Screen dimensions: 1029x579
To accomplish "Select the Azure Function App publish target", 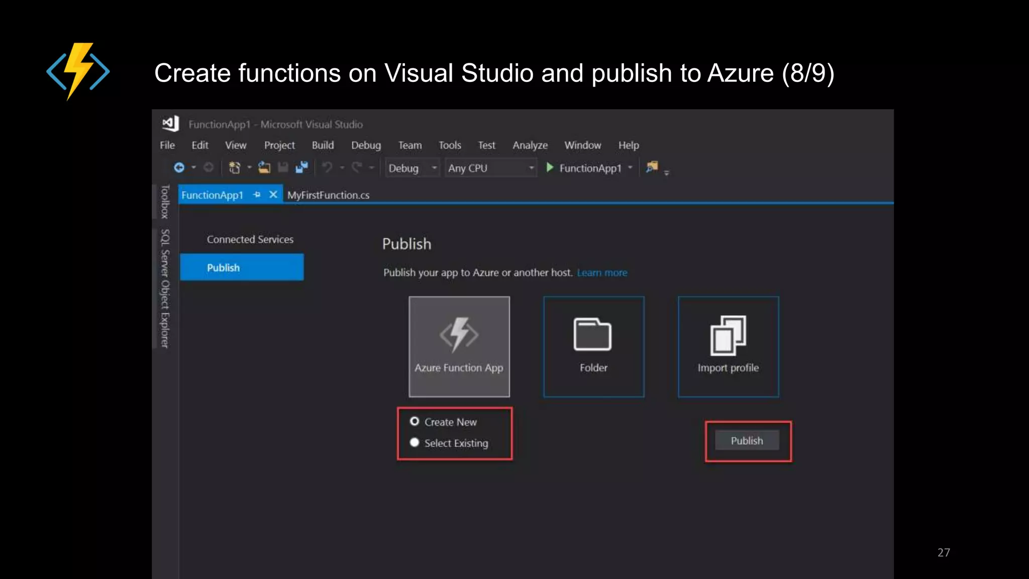I will pos(459,346).
